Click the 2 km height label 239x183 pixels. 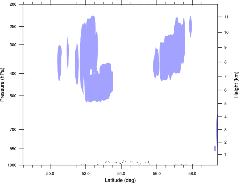(226, 142)
